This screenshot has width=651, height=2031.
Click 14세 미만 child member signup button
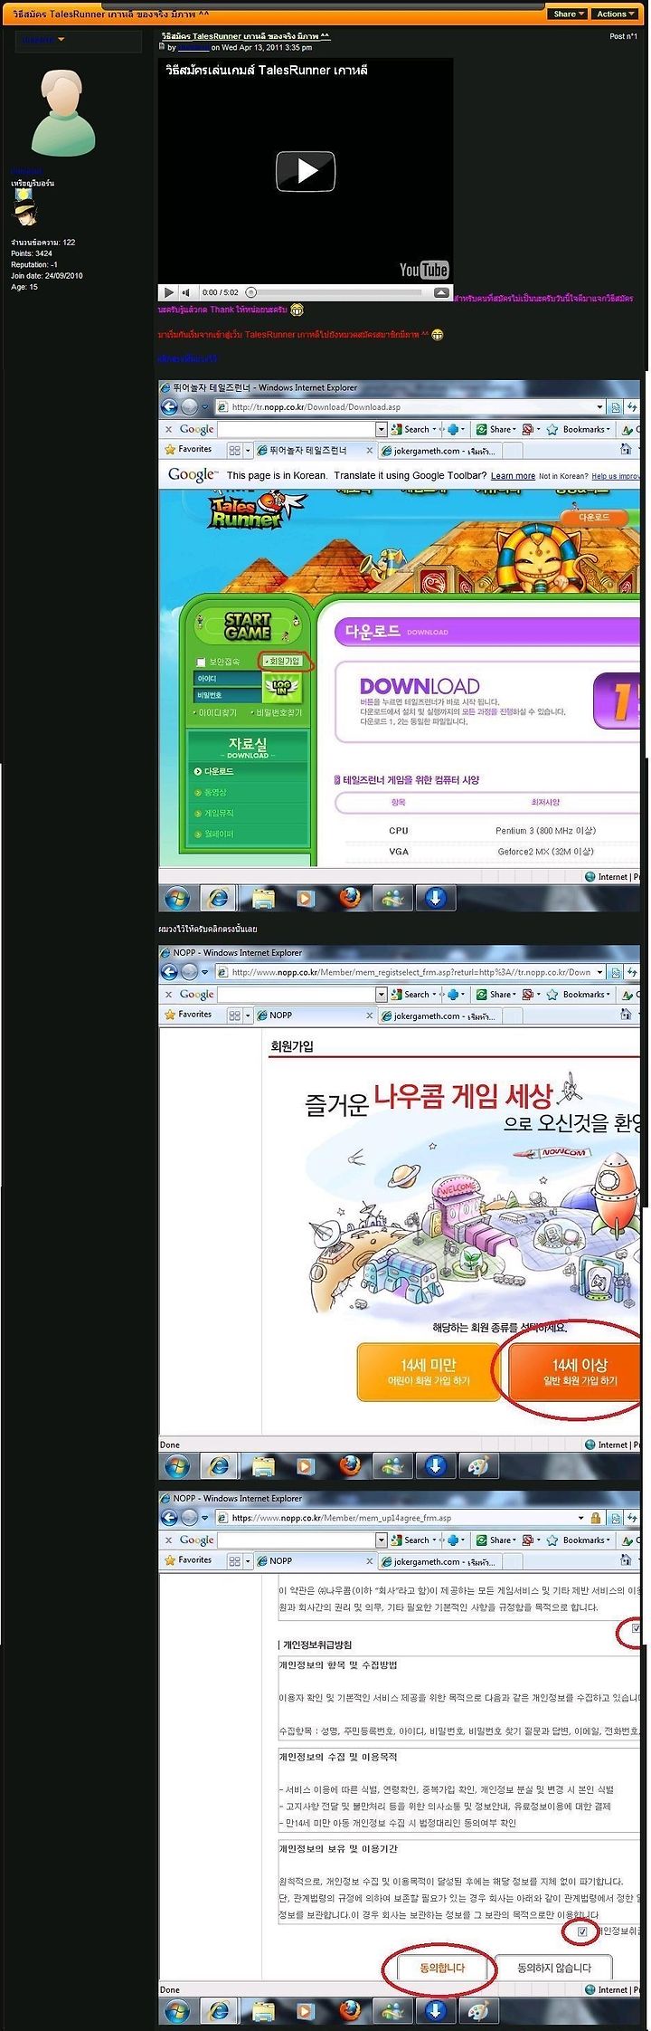click(x=429, y=1372)
